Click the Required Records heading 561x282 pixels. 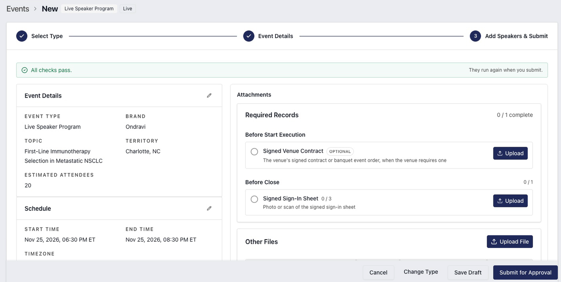point(272,115)
